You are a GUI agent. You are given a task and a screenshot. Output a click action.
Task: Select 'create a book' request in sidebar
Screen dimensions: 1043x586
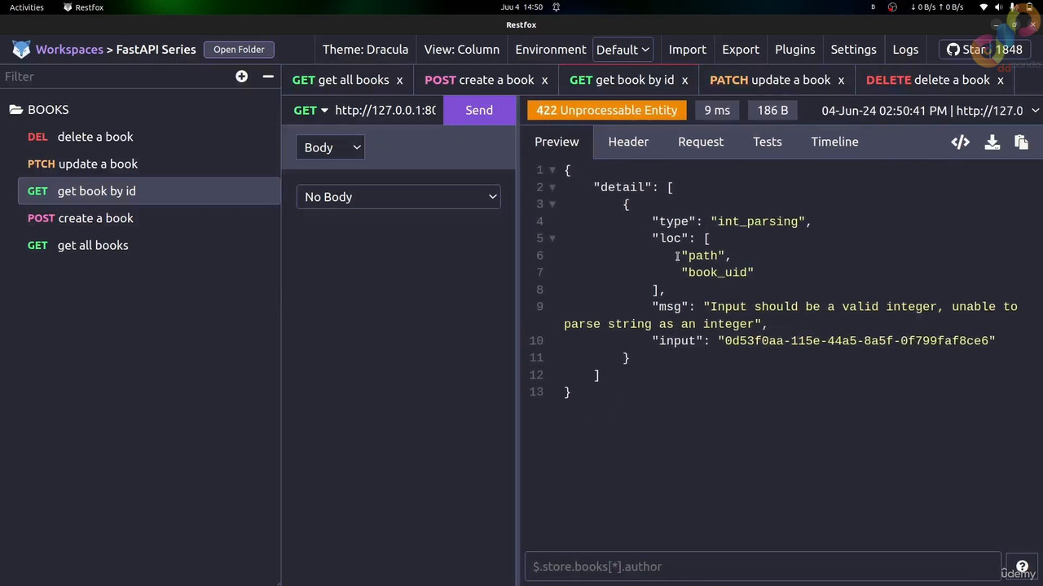coord(149,218)
